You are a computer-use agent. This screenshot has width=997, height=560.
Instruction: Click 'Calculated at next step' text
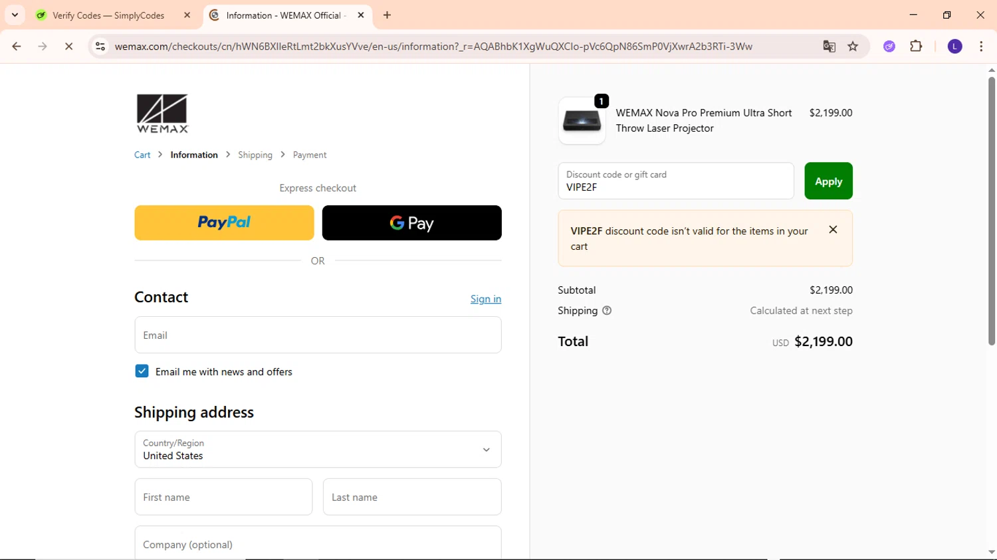coord(801,310)
